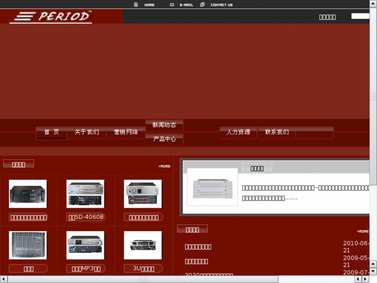Click the Home house icon
377x283 pixels.
(x=136, y=4)
